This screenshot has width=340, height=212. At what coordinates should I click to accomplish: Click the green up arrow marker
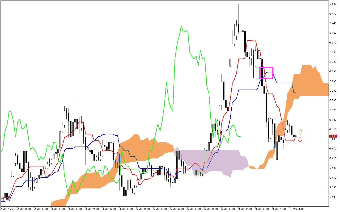pyautogui.click(x=300, y=132)
